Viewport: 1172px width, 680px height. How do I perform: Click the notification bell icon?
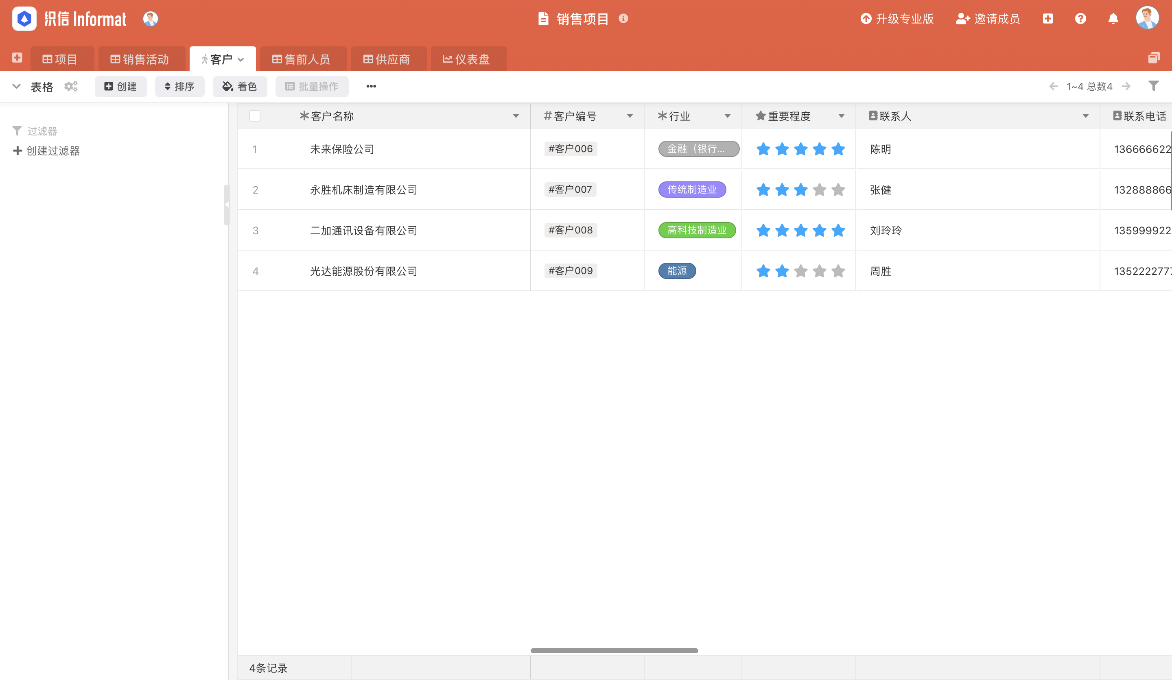pyautogui.click(x=1113, y=19)
